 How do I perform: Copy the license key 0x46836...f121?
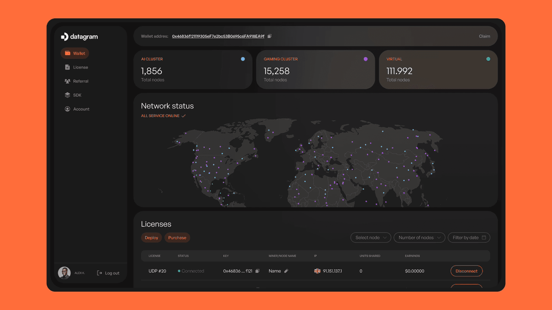pyautogui.click(x=257, y=271)
